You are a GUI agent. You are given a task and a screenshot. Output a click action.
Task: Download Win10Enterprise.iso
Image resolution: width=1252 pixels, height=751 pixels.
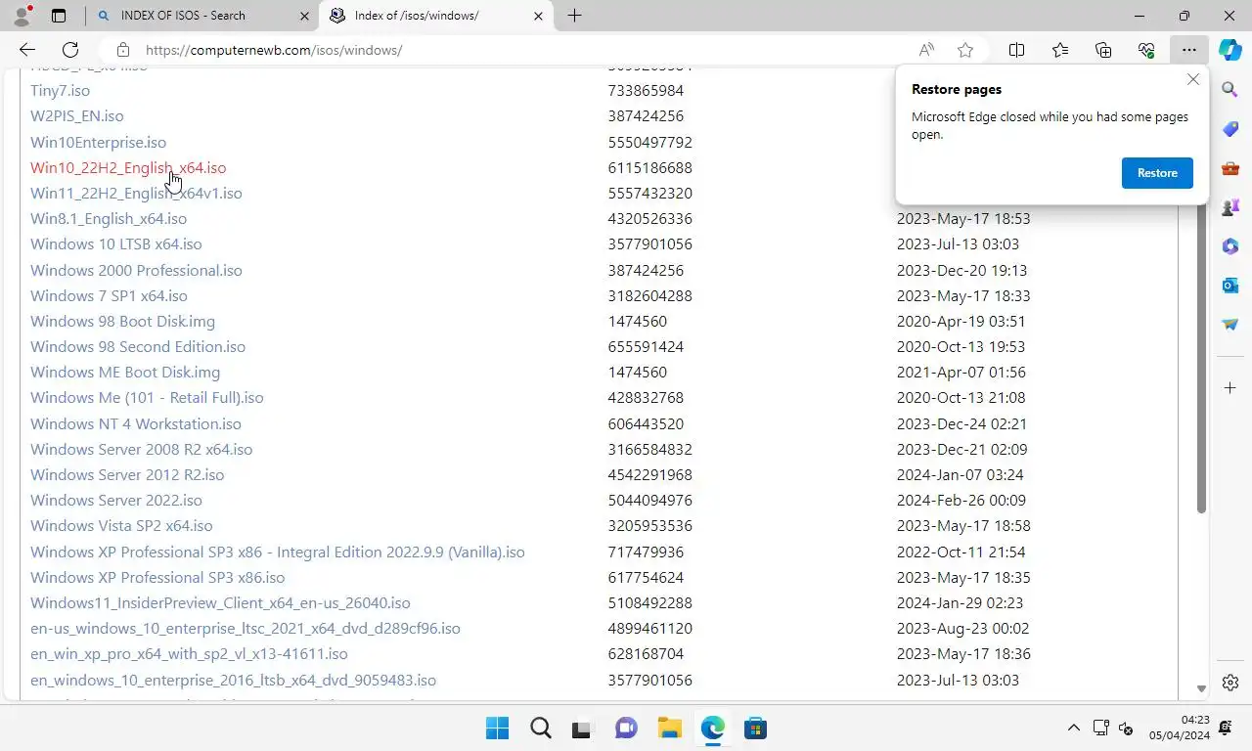[98, 142]
